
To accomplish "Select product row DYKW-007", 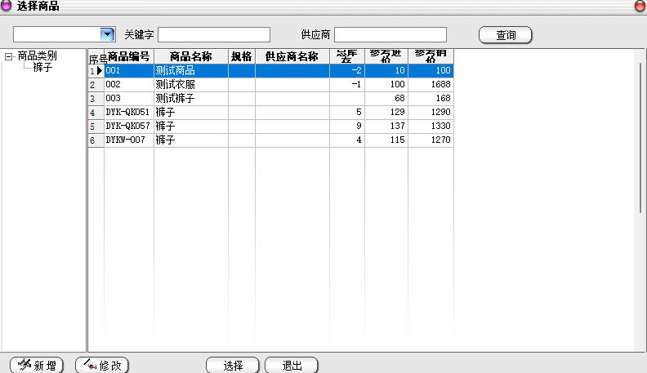I will (x=127, y=140).
